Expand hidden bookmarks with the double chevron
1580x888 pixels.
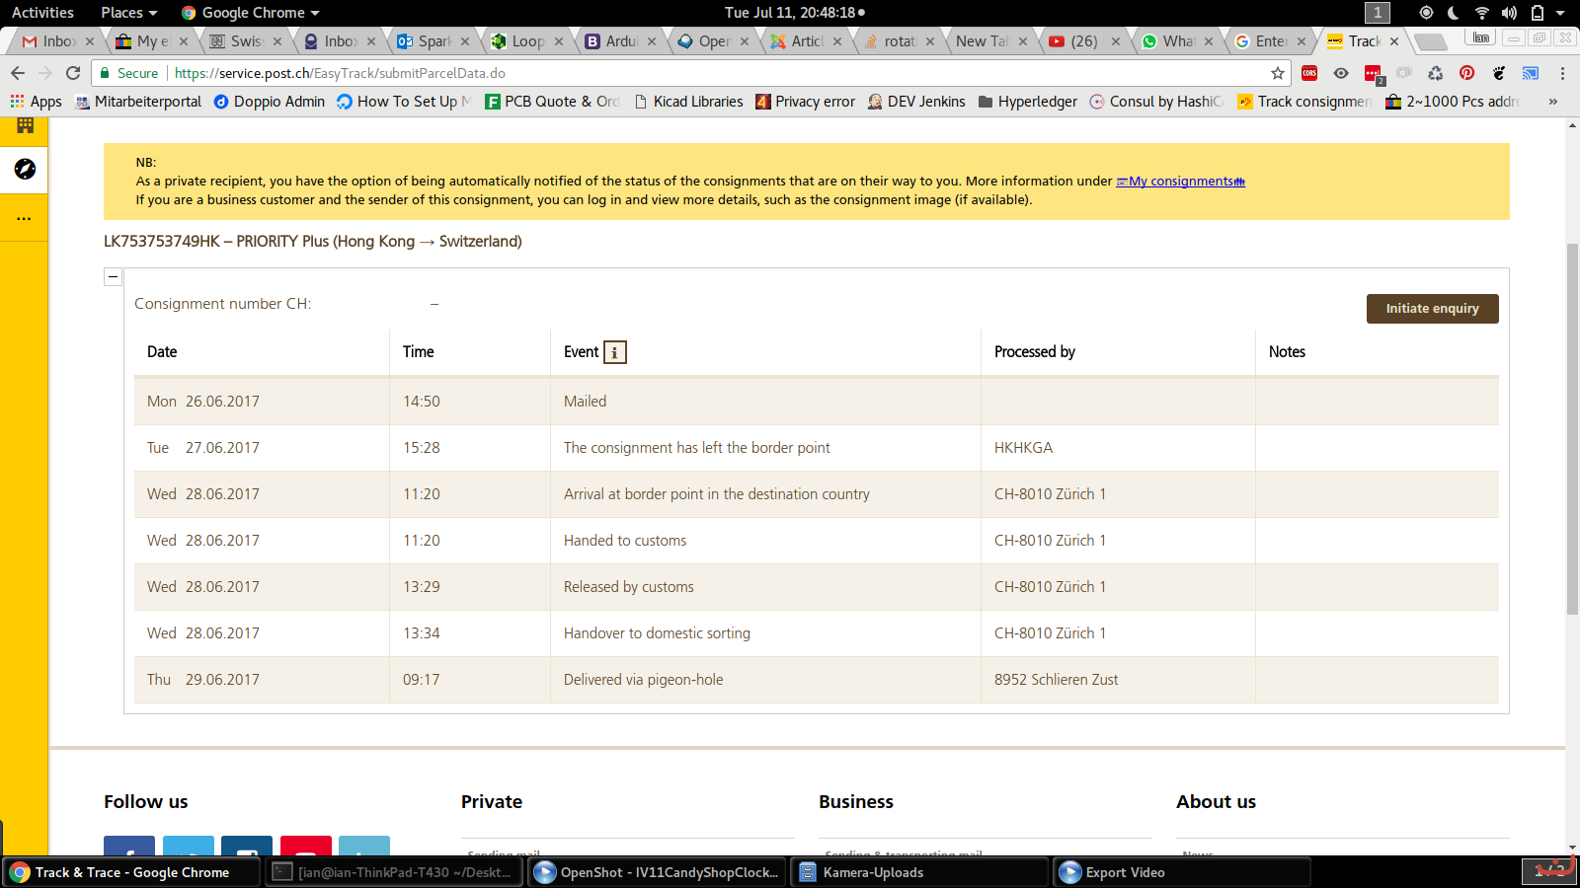pos(1552,102)
